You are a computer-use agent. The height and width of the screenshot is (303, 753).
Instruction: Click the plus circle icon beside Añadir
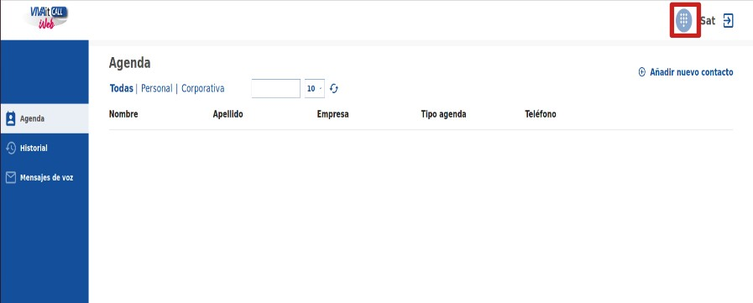click(642, 72)
